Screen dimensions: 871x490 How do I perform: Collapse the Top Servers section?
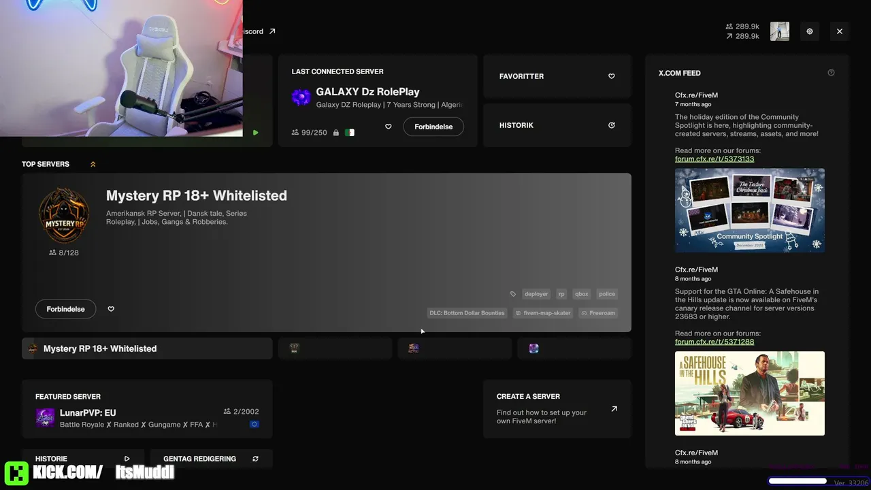pyautogui.click(x=93, y=164)
